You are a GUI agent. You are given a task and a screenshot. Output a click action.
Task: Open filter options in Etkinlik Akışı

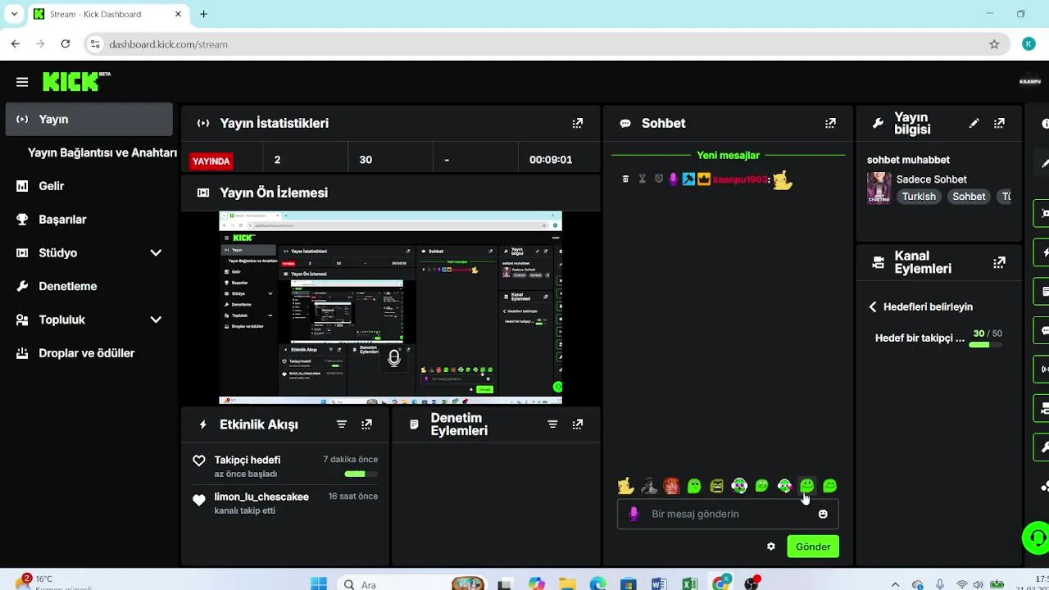(x=342, y=424)
